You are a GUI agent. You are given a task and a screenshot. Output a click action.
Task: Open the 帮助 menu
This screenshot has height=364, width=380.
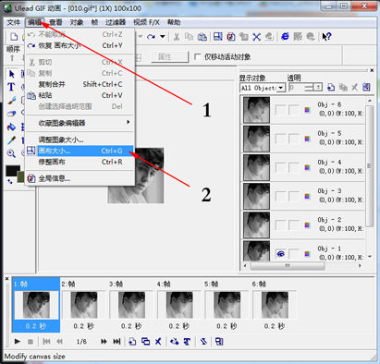point(174,22)
